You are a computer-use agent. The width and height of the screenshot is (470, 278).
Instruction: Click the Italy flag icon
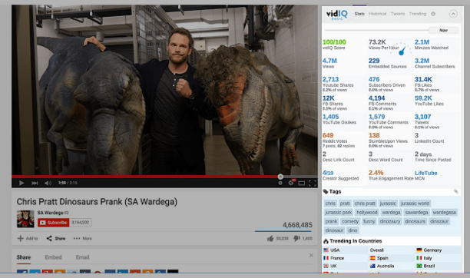pyautogui.click(x=419, y=258)
